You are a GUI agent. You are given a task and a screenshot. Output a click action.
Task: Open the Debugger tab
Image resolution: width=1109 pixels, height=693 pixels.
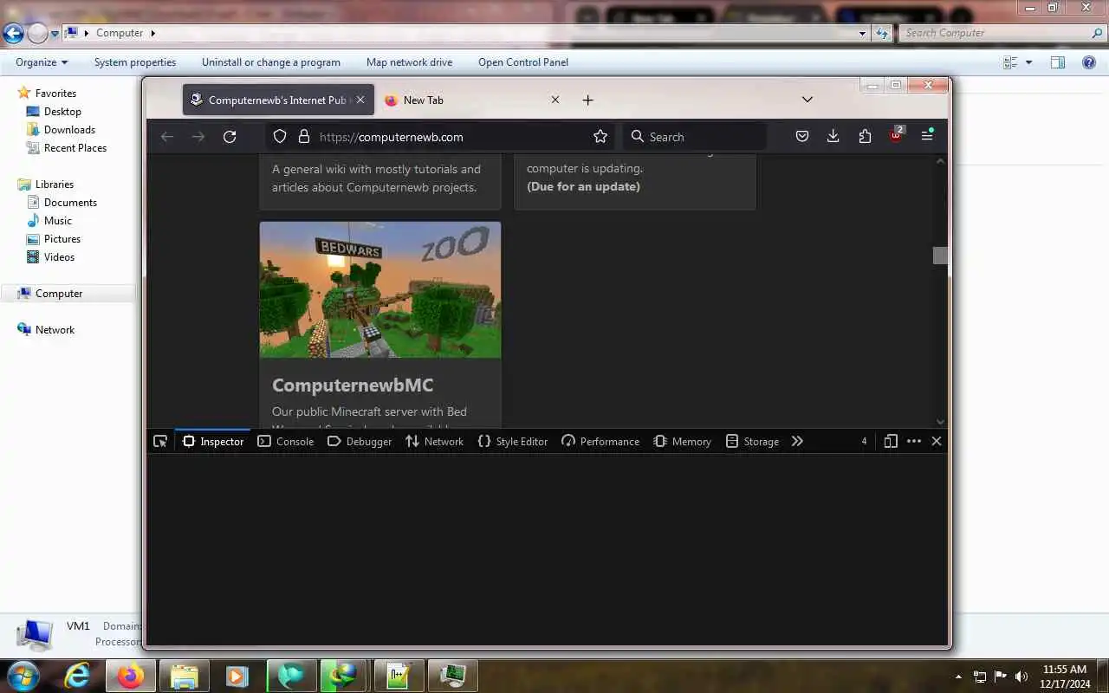(360, 441)
